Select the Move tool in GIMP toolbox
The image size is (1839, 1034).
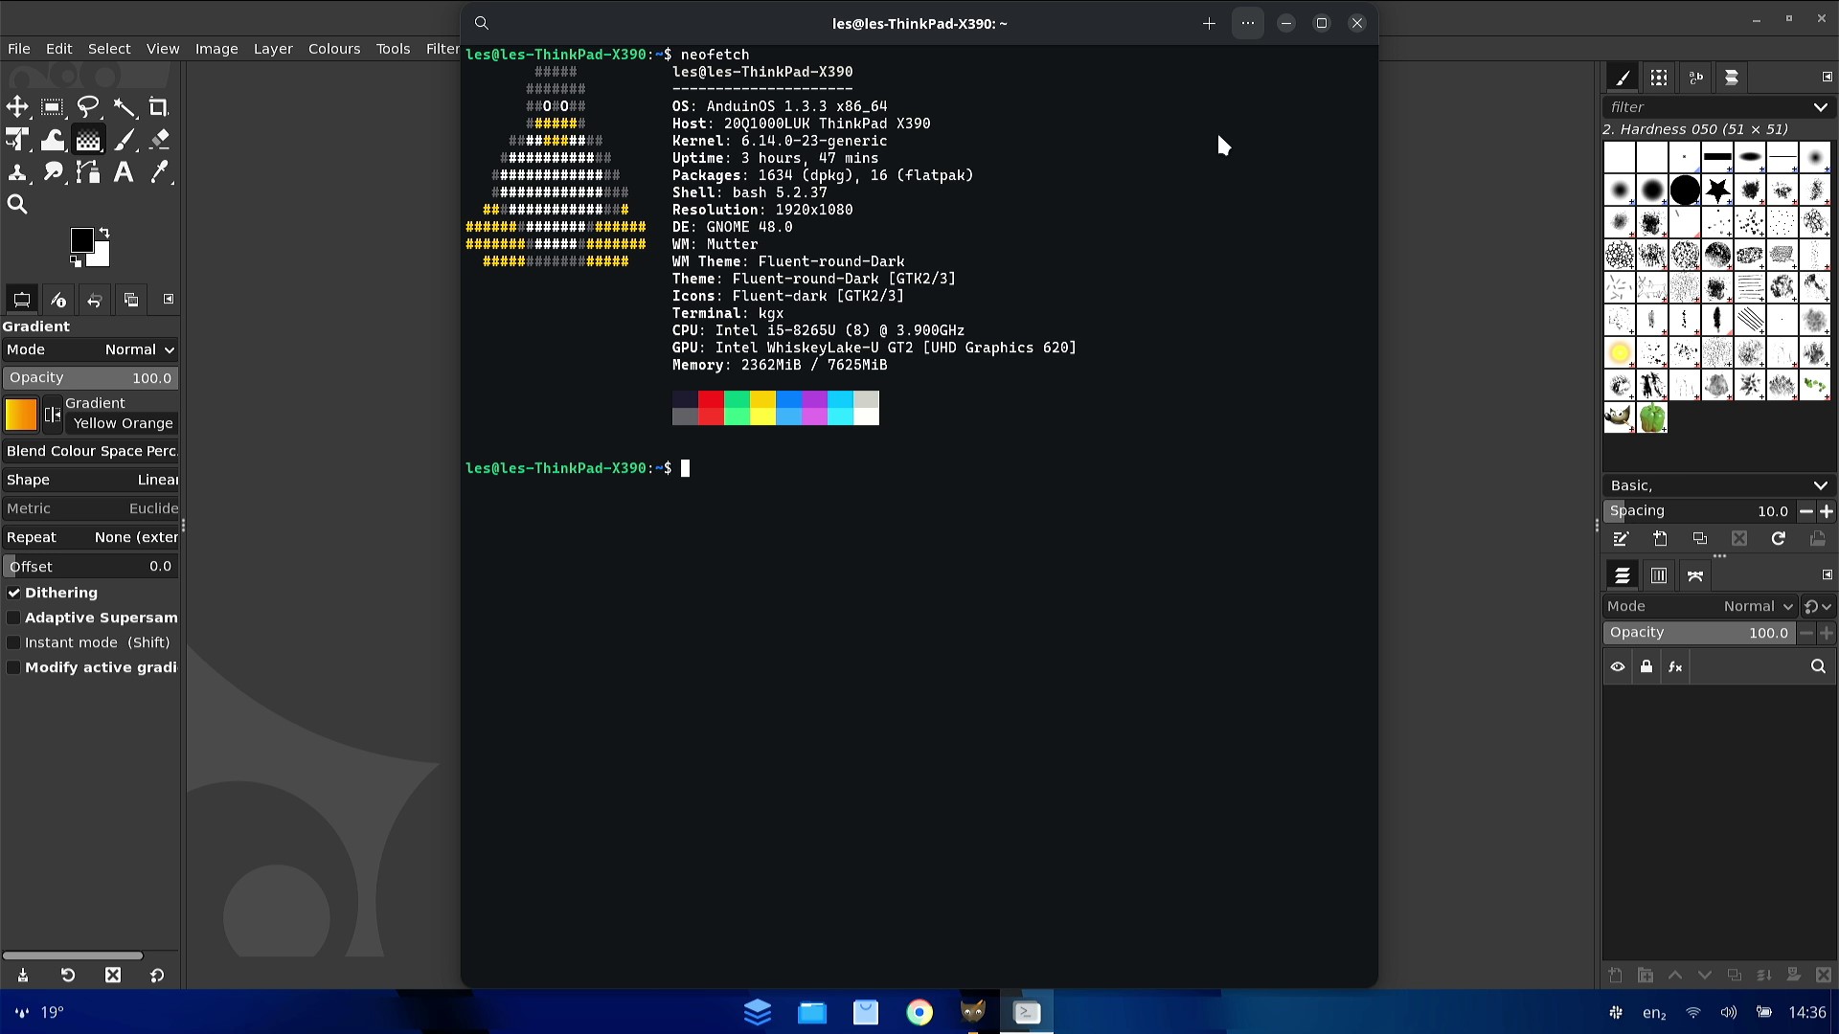click(17, 107)
